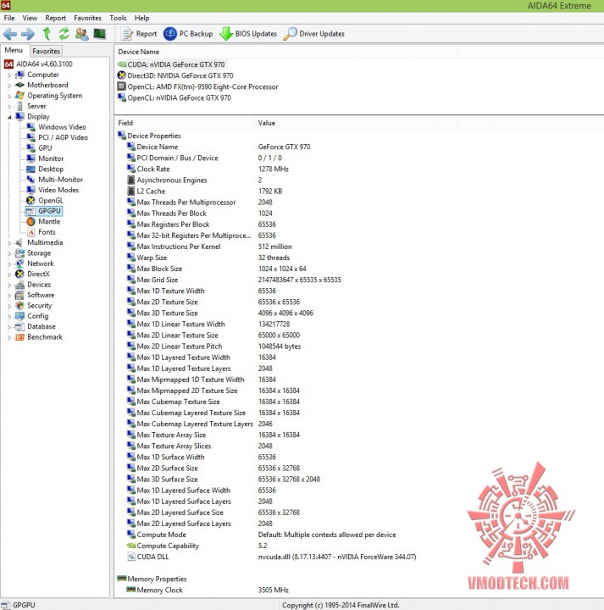This screenshot has width=604, height=610.
Task: Select Multi-Monitor in the tree
Action: [x=55, y=180]
